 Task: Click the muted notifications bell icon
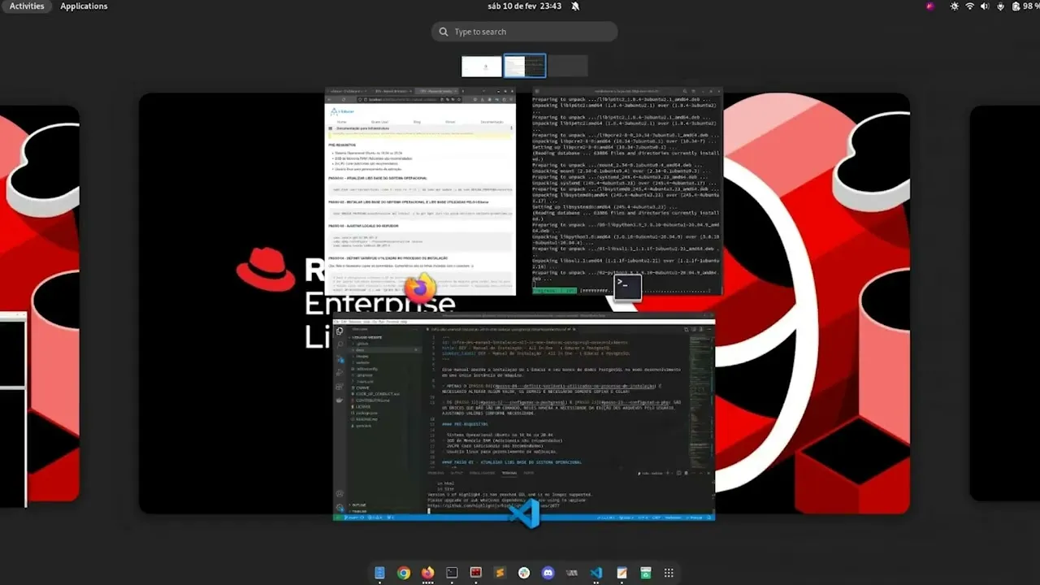575,6
